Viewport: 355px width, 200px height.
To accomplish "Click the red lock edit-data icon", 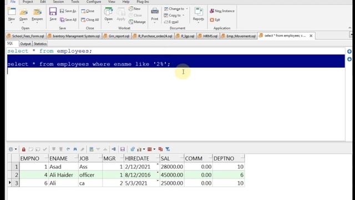I will click(x=23, y=149).
